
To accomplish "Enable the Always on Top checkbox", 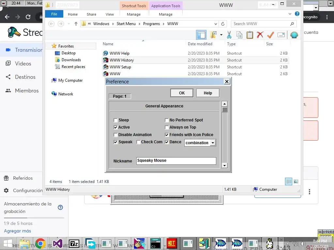I will 167,127.
